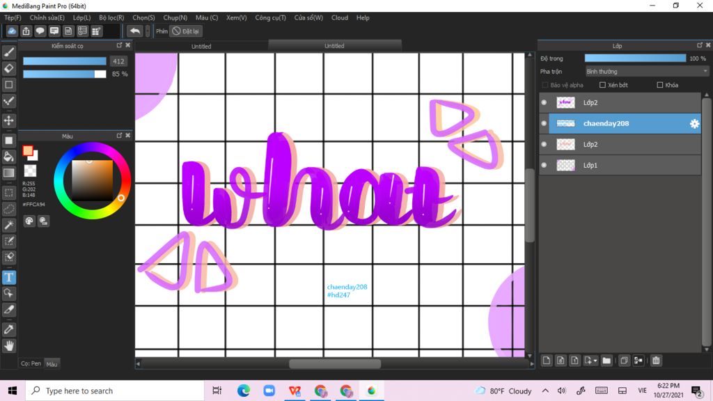Screen dimensions: 713x401
Task: Open the add layer dropdown arrow
Action: (x=595, y=361)
